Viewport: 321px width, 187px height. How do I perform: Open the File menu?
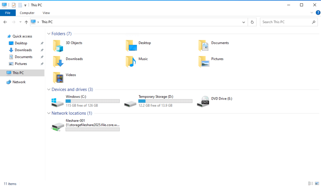click(8, 13)
